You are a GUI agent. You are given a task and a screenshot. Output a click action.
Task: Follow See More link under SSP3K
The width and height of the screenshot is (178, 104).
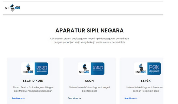[131, 98]
